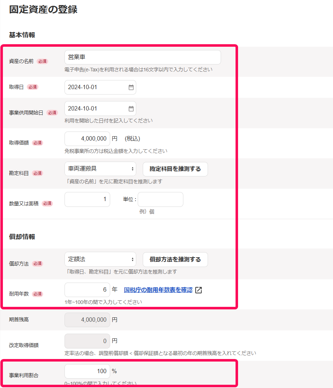Screen dimensions: 333x388
Task: Click the 資産の名前 field containing 営業車
Action: tap(143, 57)
